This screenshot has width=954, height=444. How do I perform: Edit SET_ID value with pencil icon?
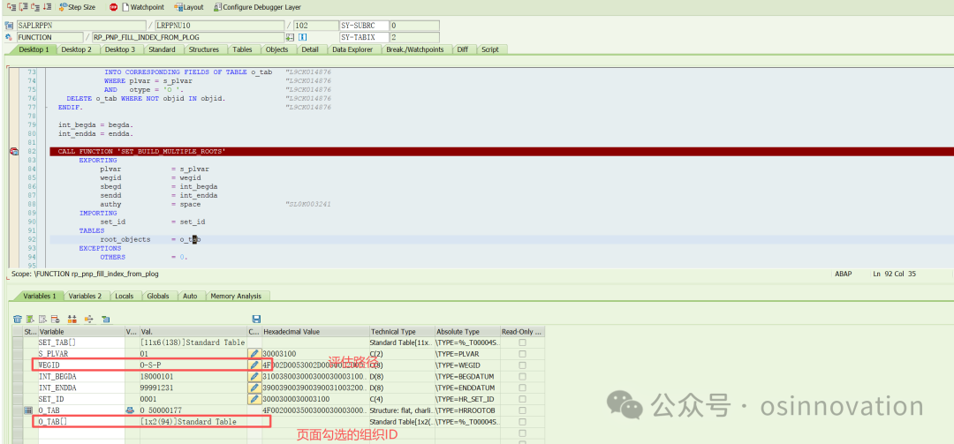click(254, 400)
